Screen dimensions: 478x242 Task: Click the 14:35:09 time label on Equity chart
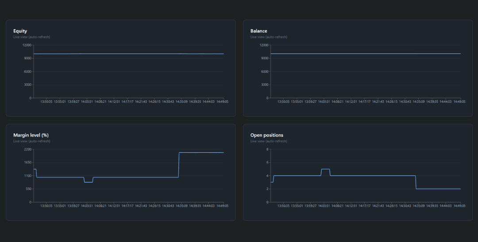click(182, 102)
